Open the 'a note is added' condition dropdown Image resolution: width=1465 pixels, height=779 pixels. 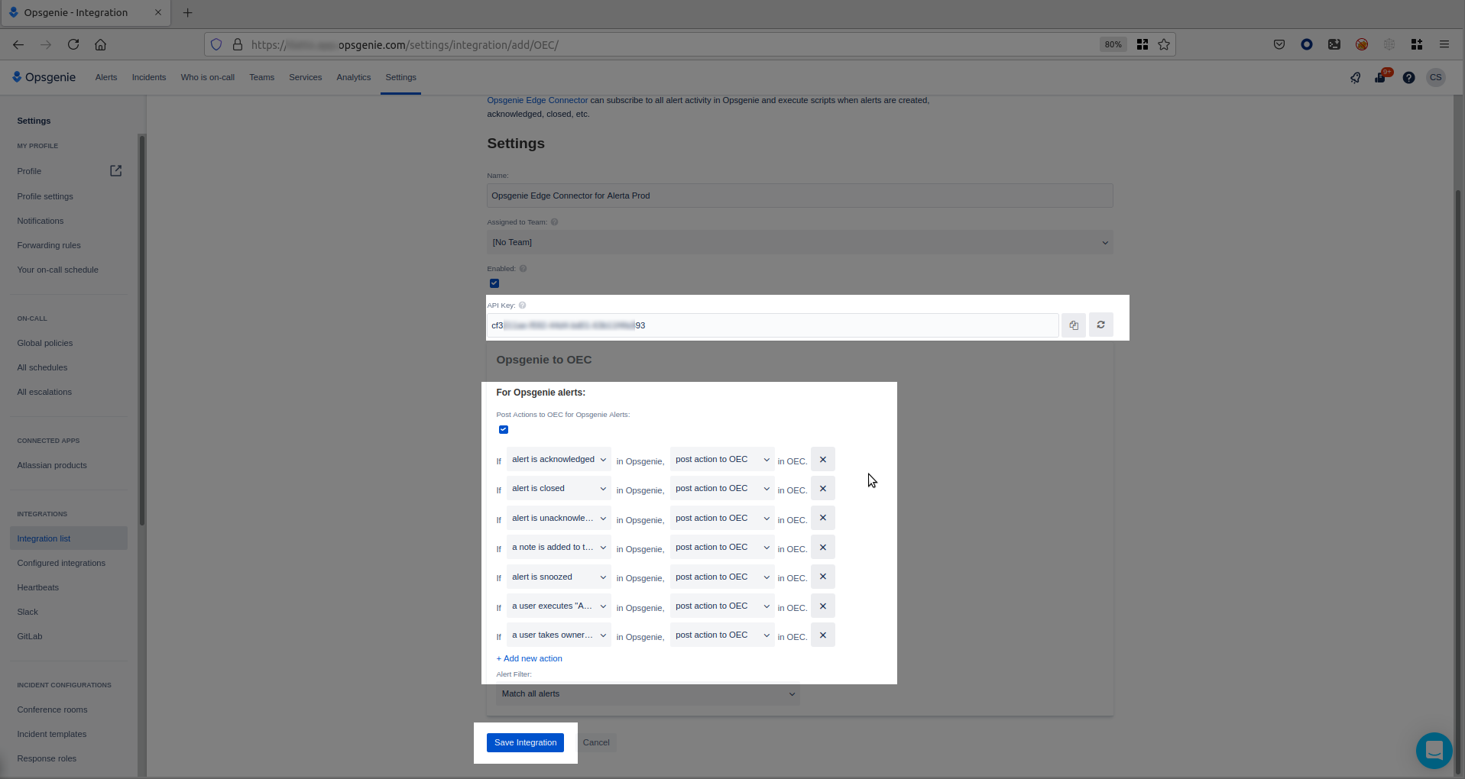coord(559,548)
